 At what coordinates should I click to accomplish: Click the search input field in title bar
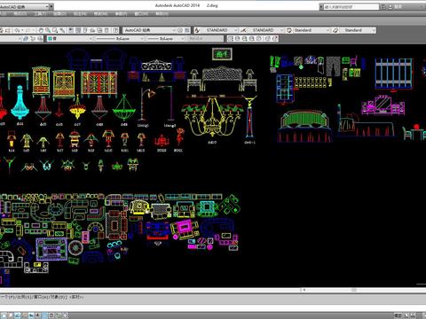coord(351,6)
